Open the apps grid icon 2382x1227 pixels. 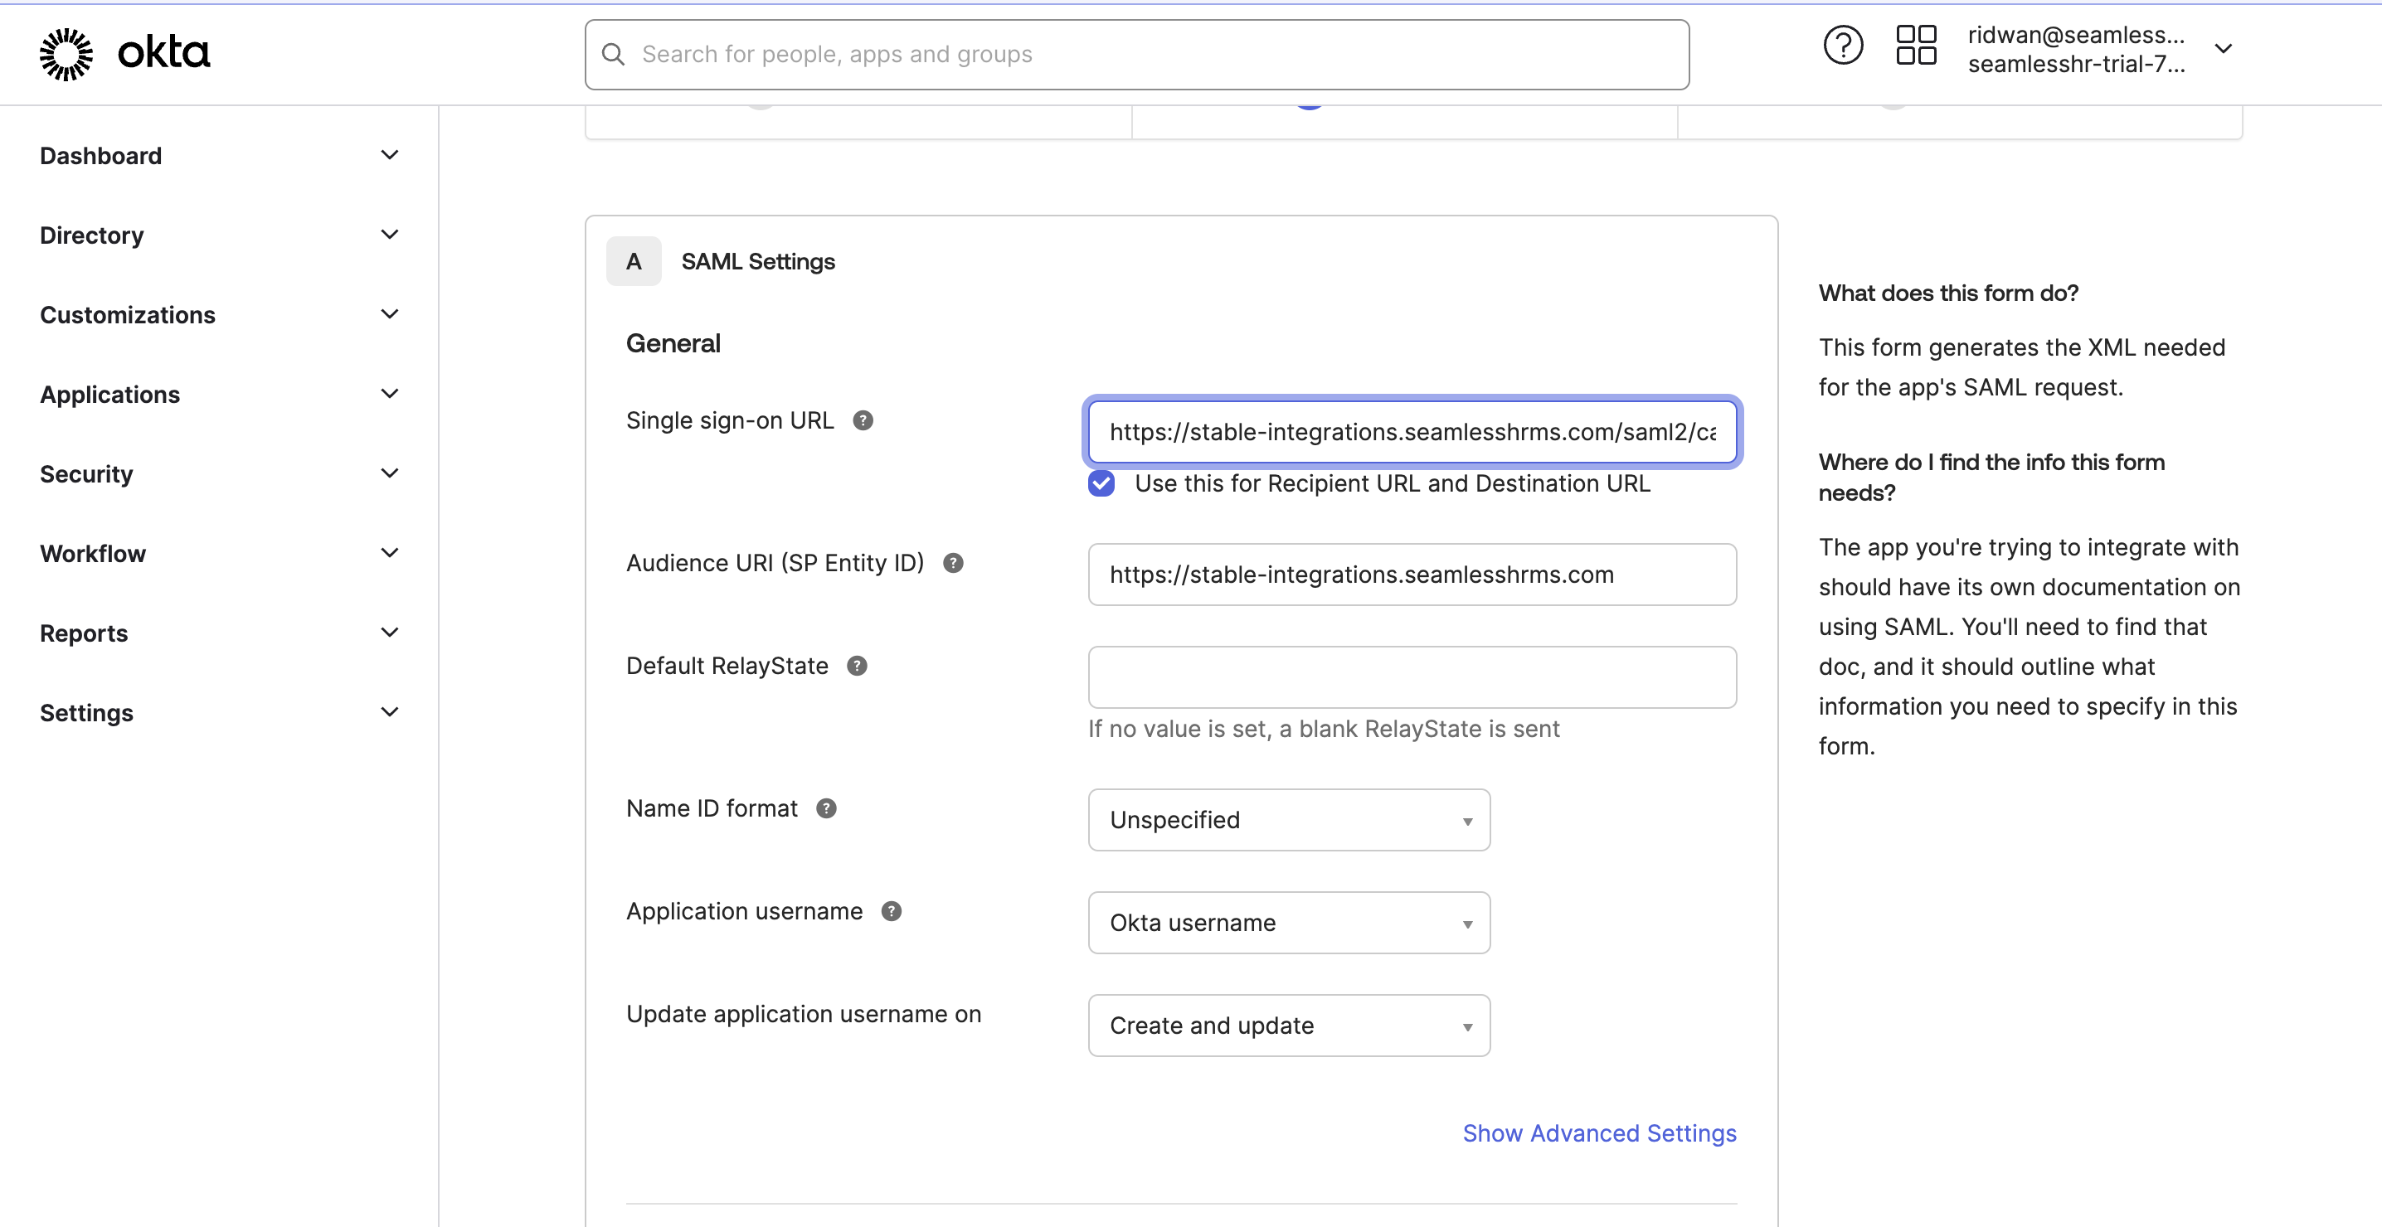[x=1915, y=46]
